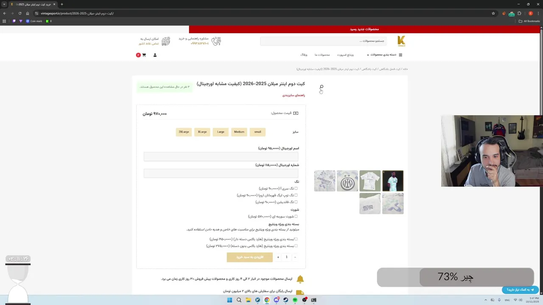
Task: Open the green K bookmark
Action: click(x=48, y=21)
